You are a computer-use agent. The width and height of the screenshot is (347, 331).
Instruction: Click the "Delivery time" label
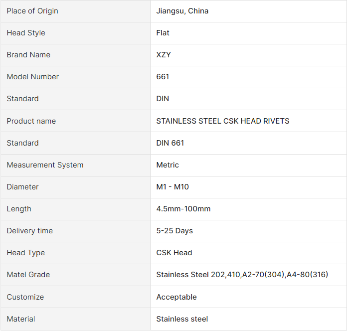30,231
